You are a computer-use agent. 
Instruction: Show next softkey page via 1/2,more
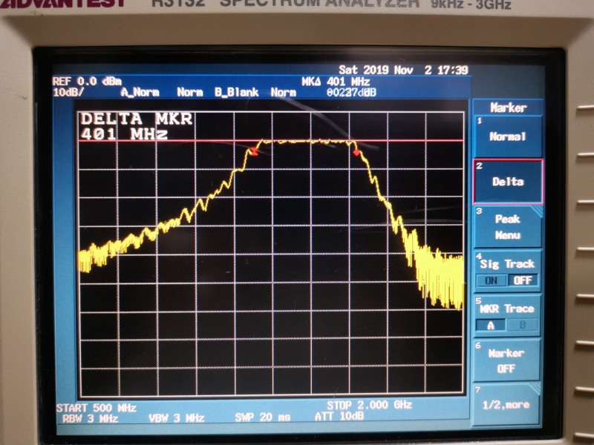pos(506,405)
